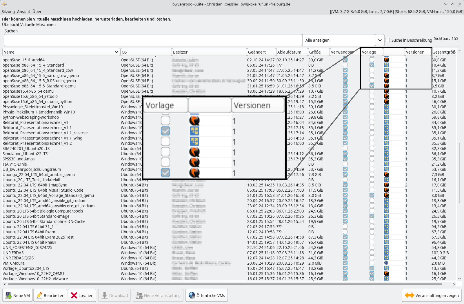Click the QEMU icon in openSuse_15.6_amd64 row
The image size is (464, 304).
pyautogui.click(x=386, y=60)
